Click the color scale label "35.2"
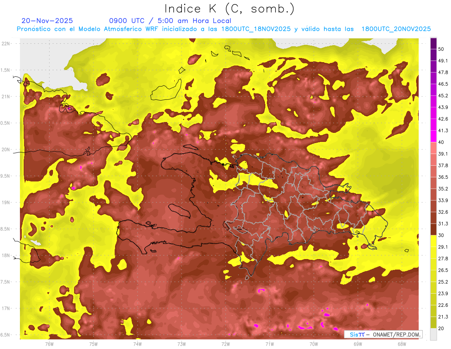 point(443,189)
